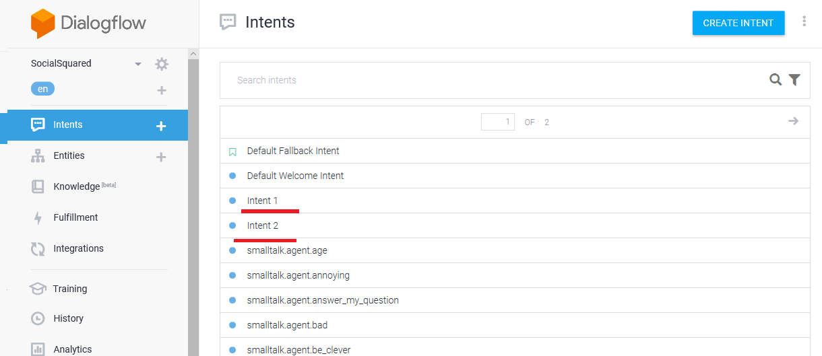Select the 'en' language badge

(x=42, y=89)
